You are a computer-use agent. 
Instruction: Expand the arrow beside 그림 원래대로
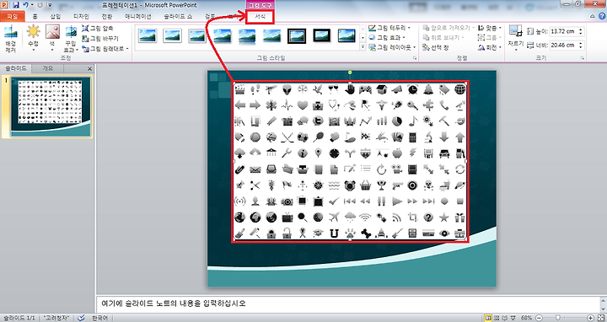pos(127,48)
